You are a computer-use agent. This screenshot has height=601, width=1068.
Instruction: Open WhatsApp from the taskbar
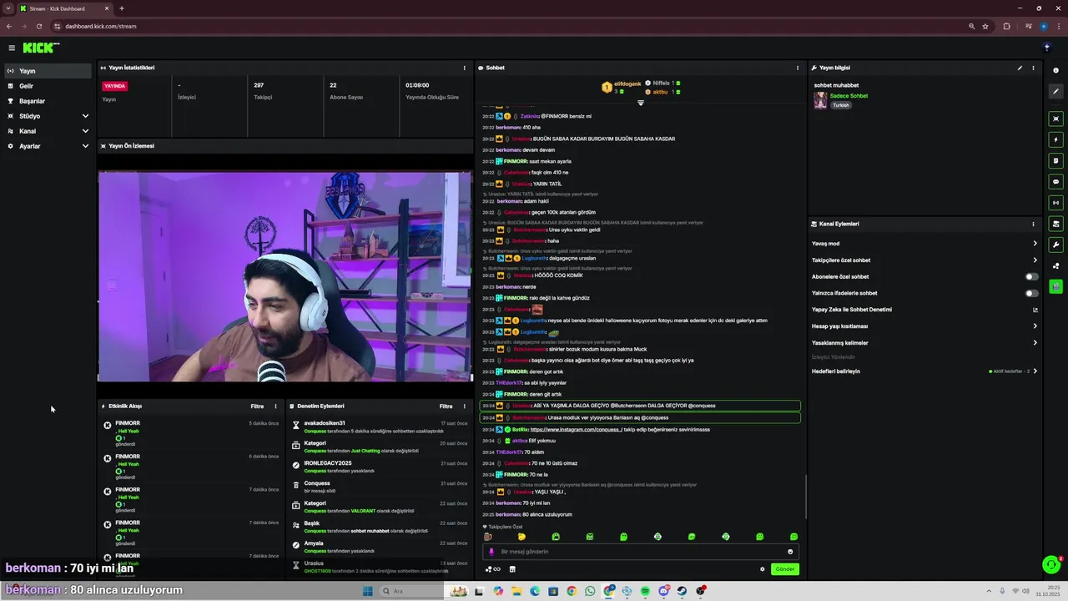[x=590, y=591]
